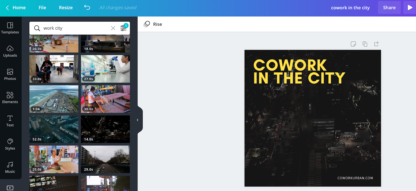This screenshot has width=416, height=191.
Task: Open the Music sidebar panel
Action: [10, 168]
